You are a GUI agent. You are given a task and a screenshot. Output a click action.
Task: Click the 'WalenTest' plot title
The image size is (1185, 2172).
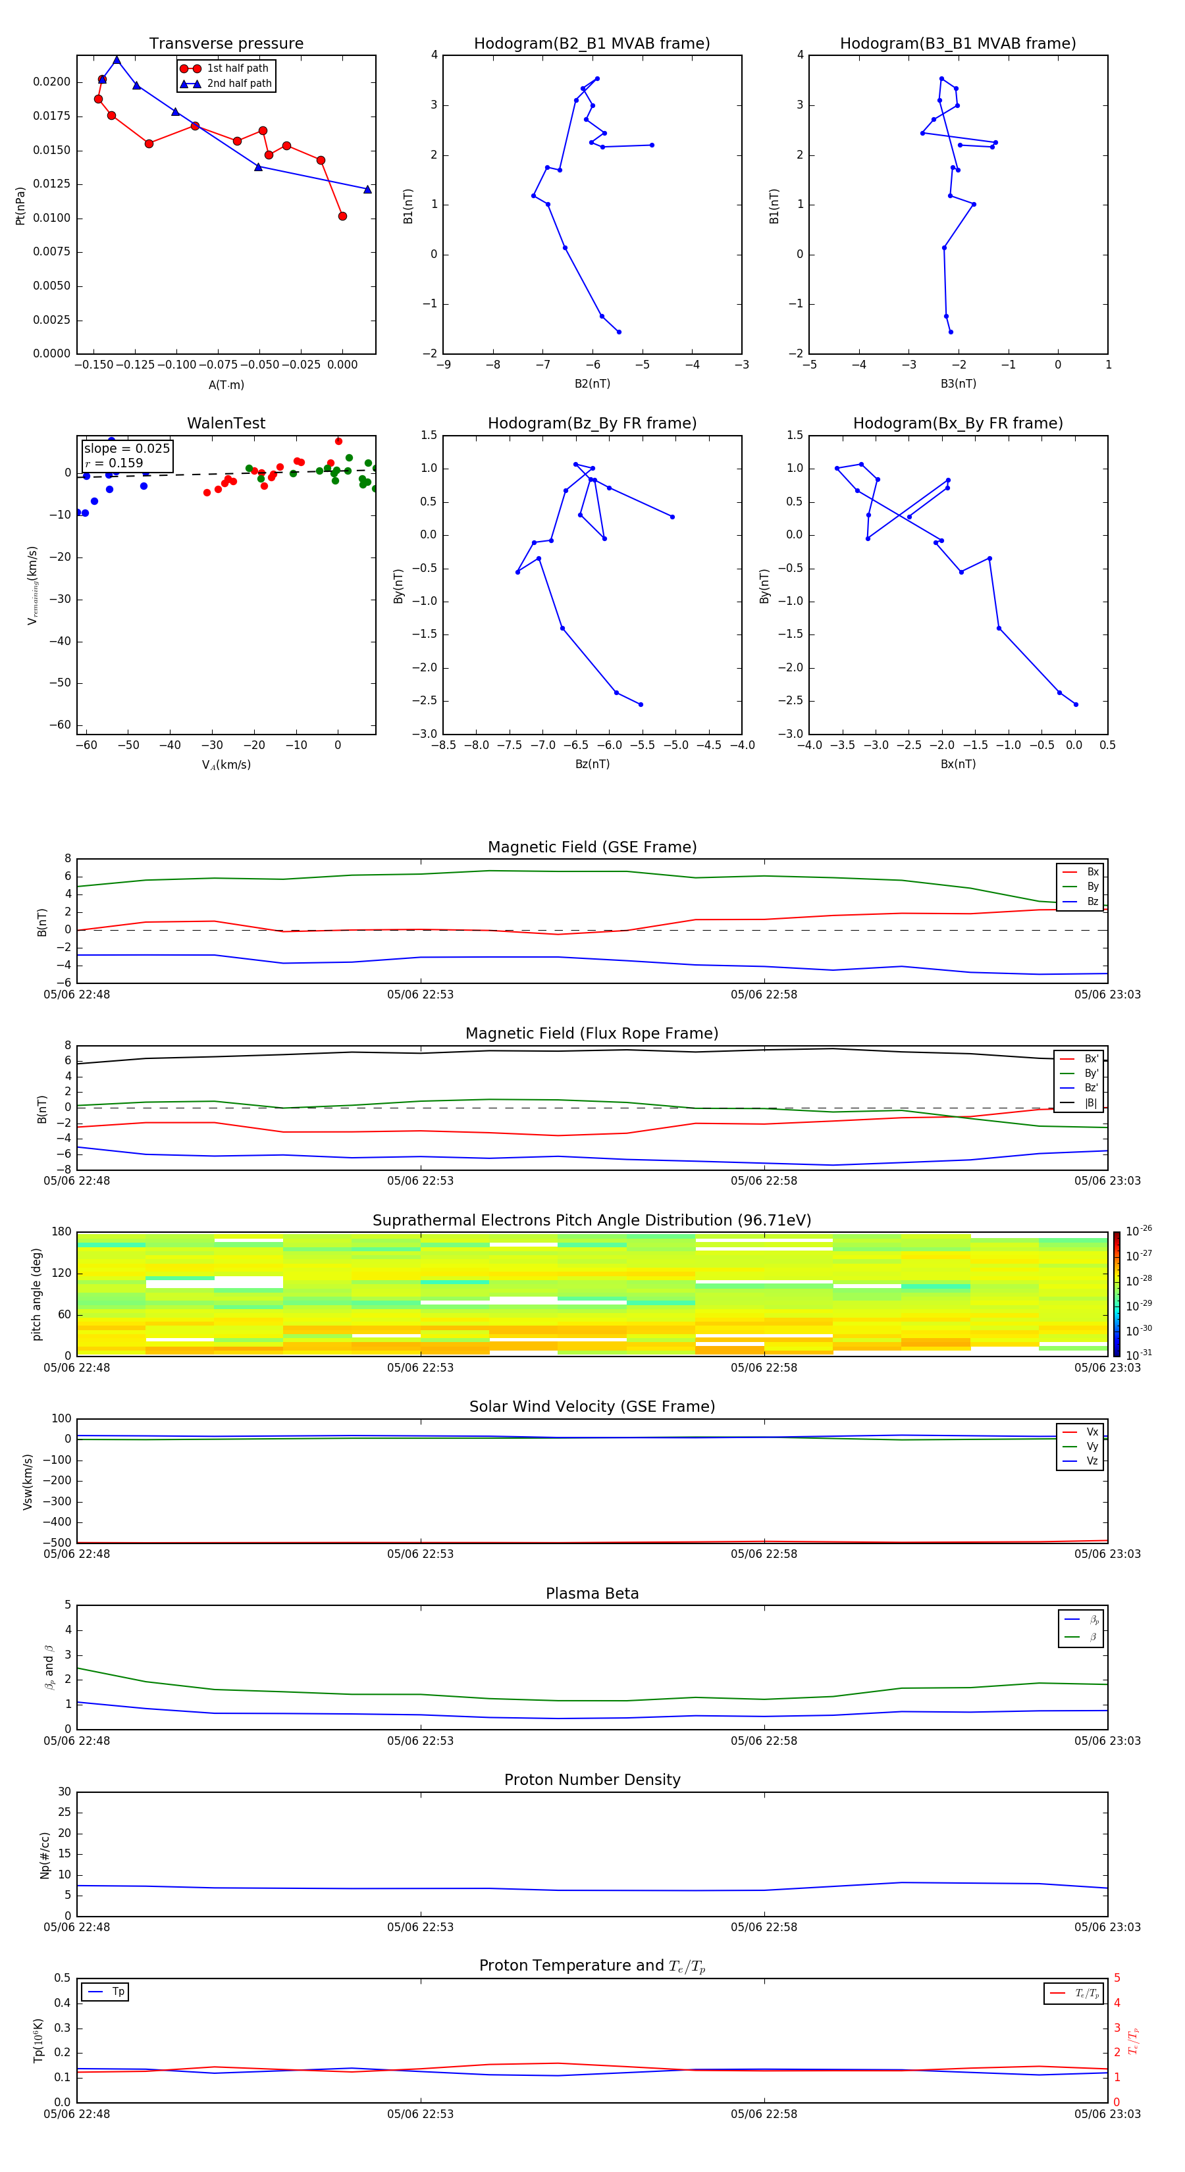click(226, 423)
